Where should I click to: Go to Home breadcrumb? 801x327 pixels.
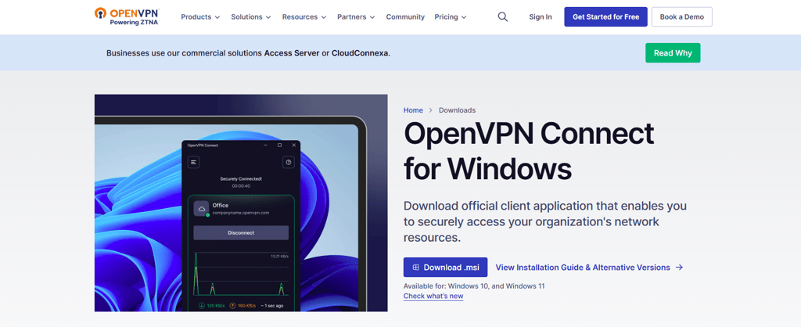[x=413, y=110]
